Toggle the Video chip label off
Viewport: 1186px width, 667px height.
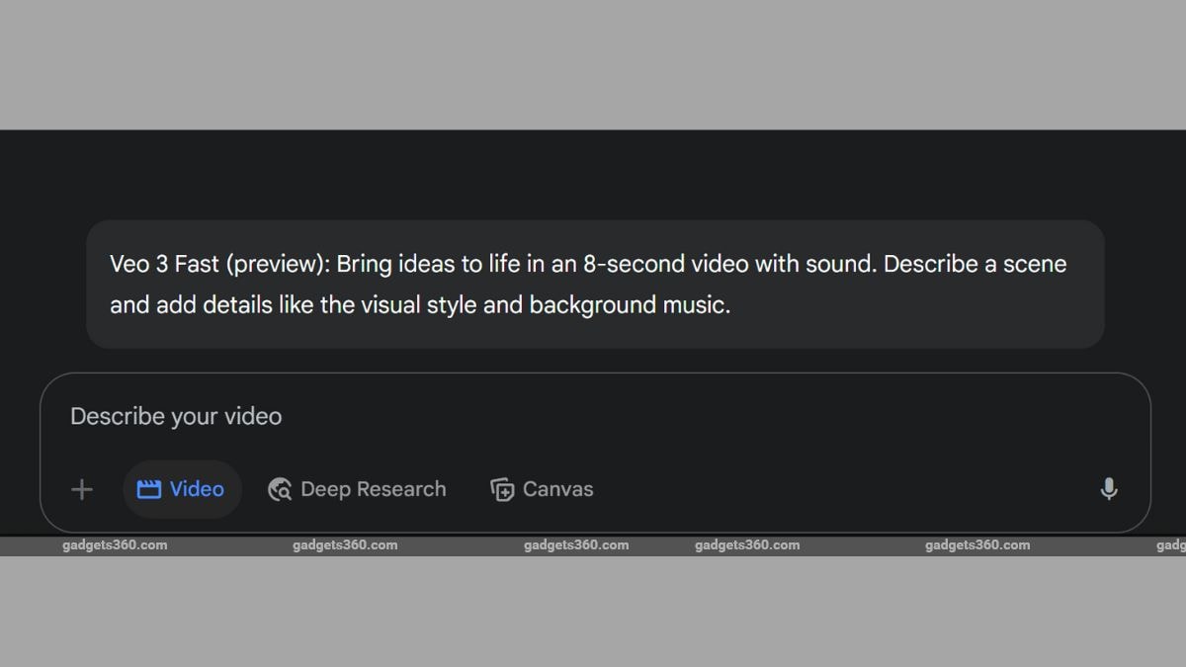point(197,489)
